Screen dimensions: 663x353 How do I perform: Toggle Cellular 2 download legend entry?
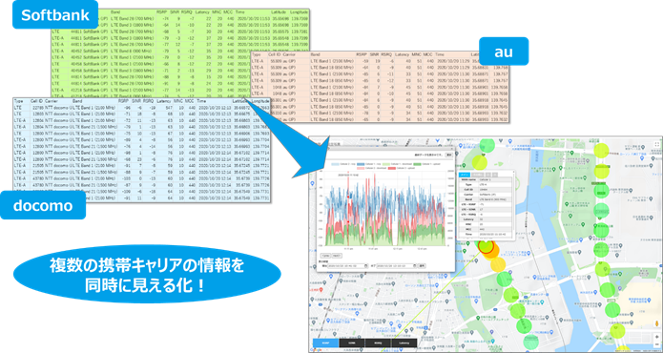coord(371,168)
